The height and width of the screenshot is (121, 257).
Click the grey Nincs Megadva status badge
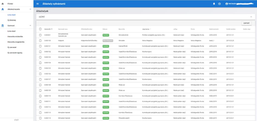point(108,40)
